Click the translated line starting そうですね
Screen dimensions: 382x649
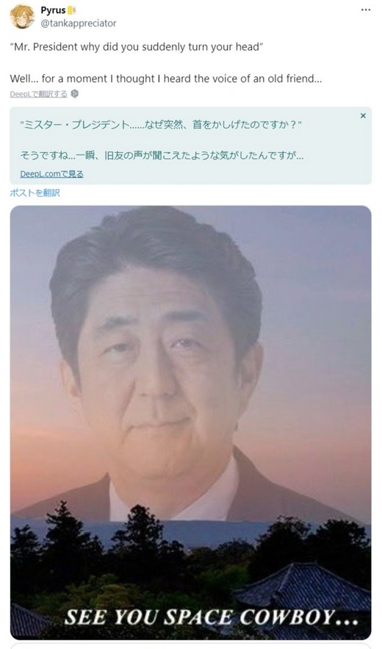(162, 156)
